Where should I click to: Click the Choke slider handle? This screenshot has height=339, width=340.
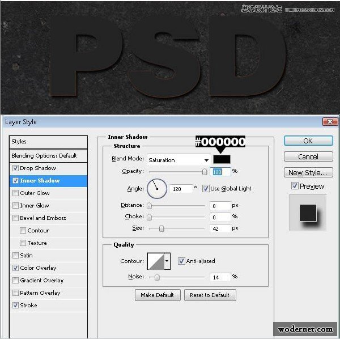(x=149, y=217)
